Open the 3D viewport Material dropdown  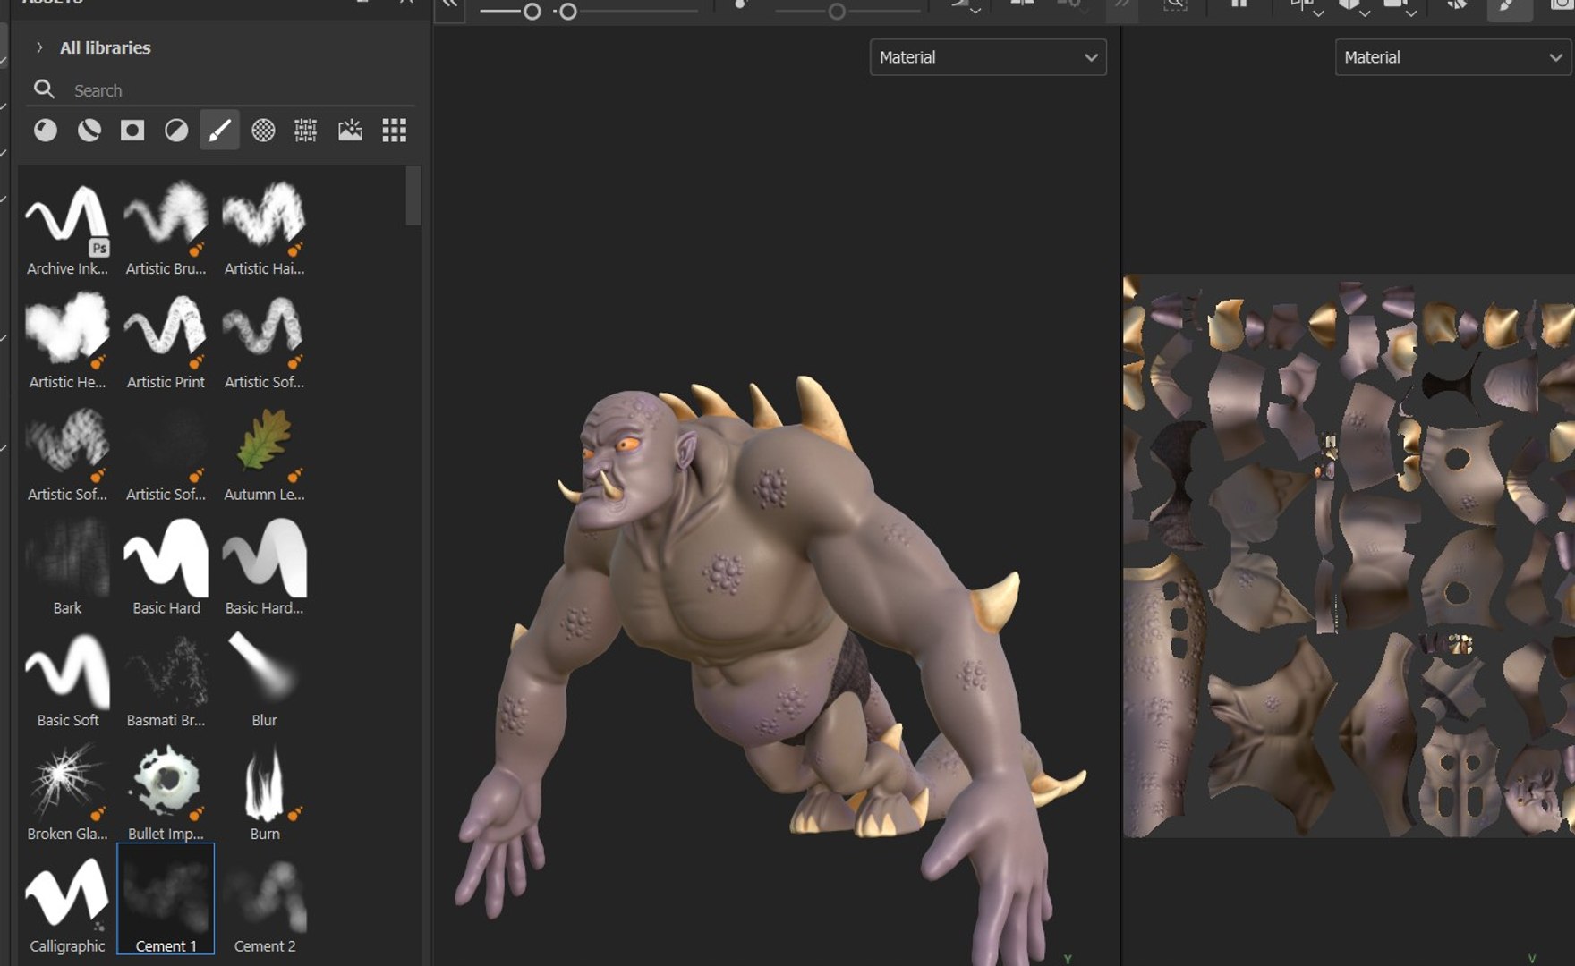point(988,57)
